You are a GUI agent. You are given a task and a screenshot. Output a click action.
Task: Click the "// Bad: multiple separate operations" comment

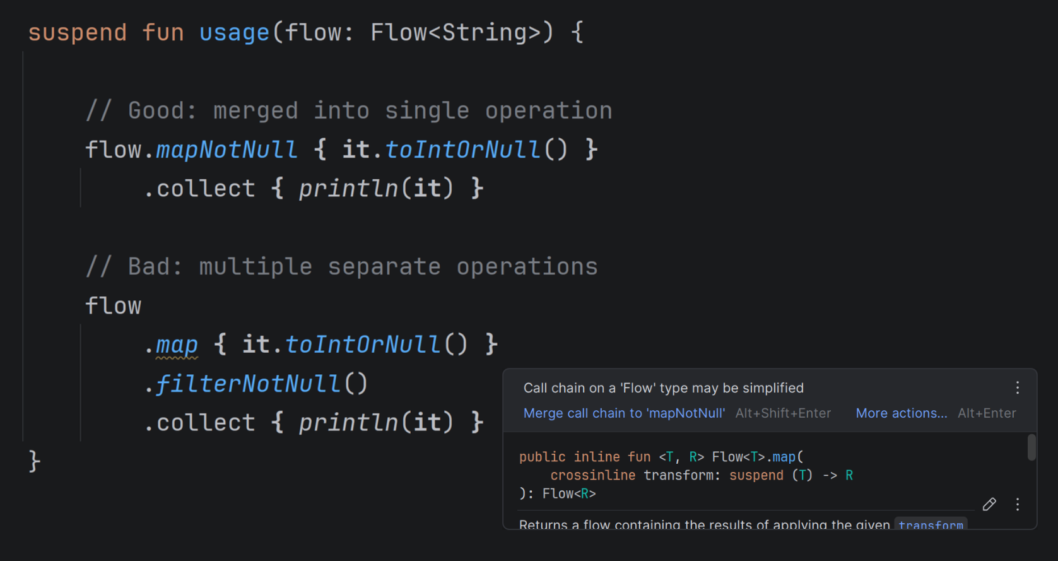click(x=341, y=266)
